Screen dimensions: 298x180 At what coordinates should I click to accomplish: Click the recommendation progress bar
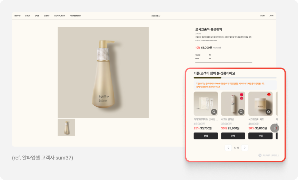tap(235, 78)
